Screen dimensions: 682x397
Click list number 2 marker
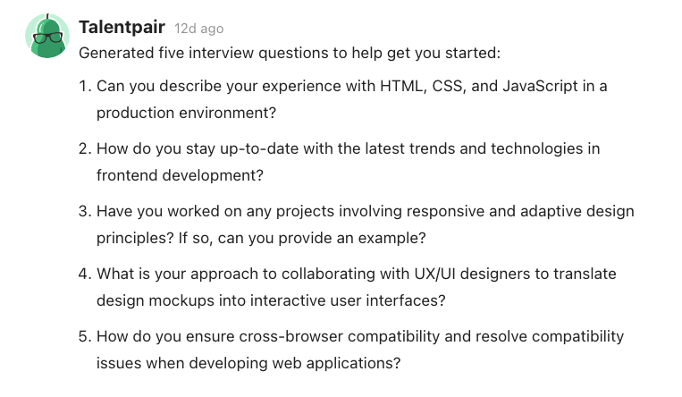pos(85,149)
